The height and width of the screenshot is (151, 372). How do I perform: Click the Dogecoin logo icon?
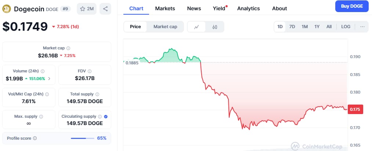point(7,9)
